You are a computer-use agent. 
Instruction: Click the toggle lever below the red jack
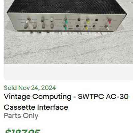107,27
